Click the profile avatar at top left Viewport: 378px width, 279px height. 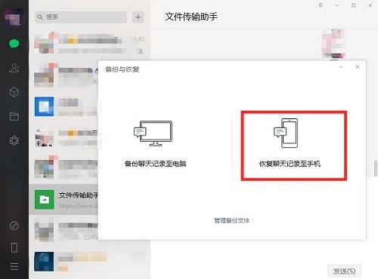[13, 17]
